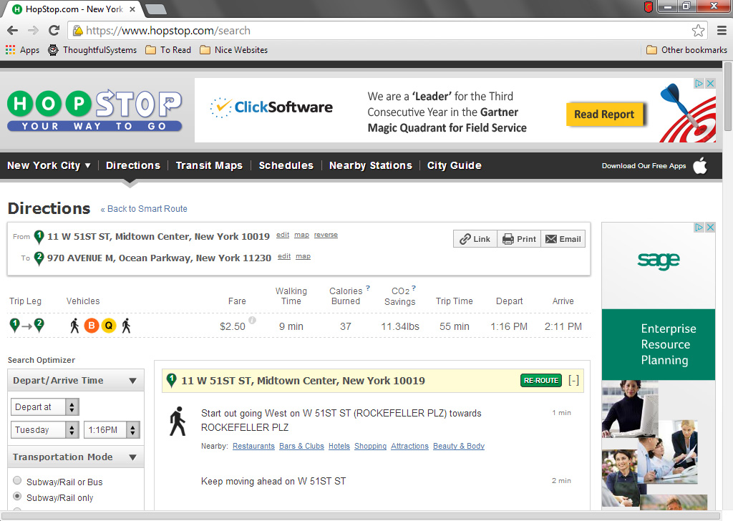Close the ClickSoftware banner ad

pyautogui.click(x=711, y=83)
